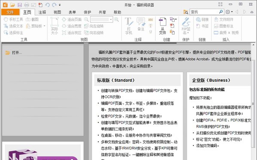The width and height of the screenshot is (257, 160).
Task: Select the 选择标注 tool
Action: [x=13, y=33]
